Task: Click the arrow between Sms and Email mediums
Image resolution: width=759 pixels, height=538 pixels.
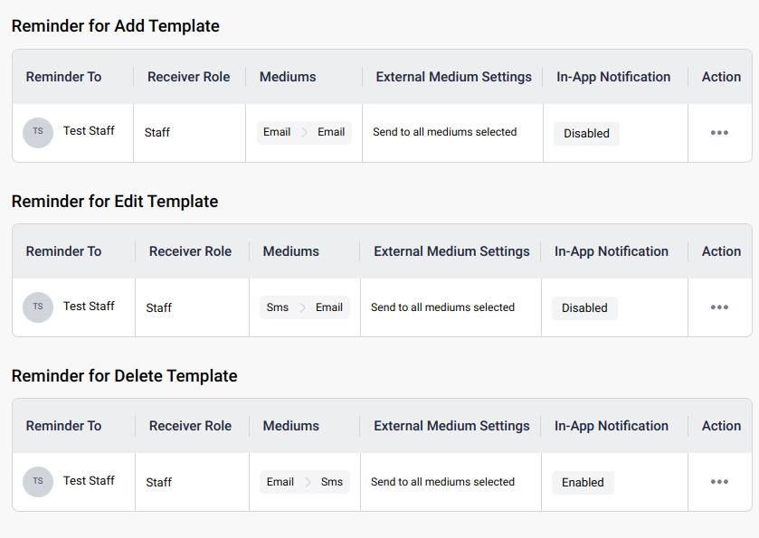Action: pyautogui.click(x=303, y=308)
